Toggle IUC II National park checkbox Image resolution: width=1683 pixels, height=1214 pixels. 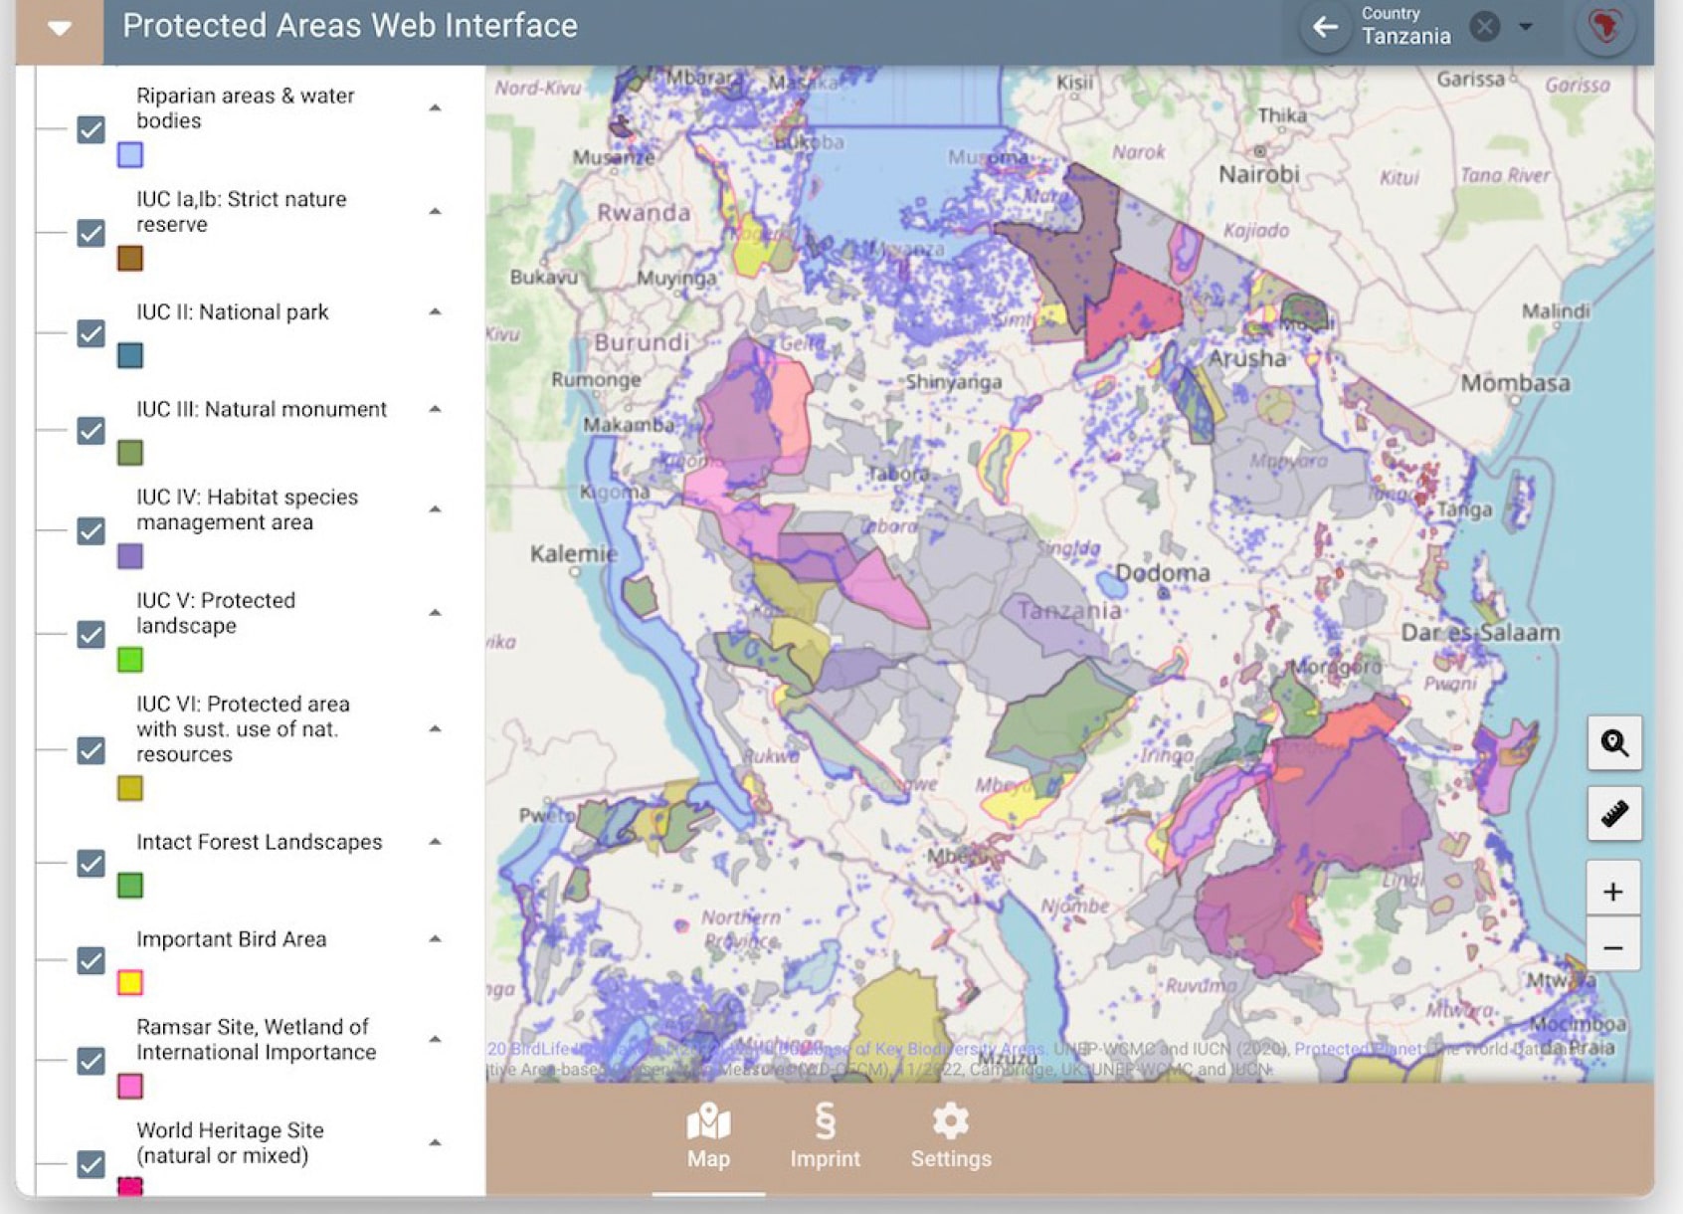point(91,332)
